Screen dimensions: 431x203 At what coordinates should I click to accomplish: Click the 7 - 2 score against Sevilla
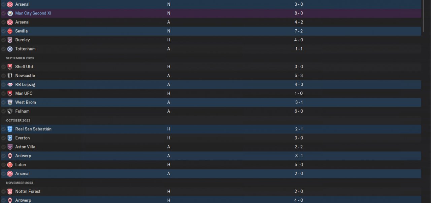(x=299, y=31)
